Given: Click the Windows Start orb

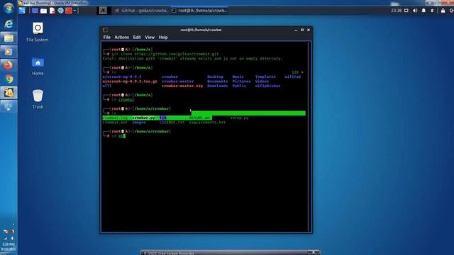Looking at the screenshot, I should point(9,8).
